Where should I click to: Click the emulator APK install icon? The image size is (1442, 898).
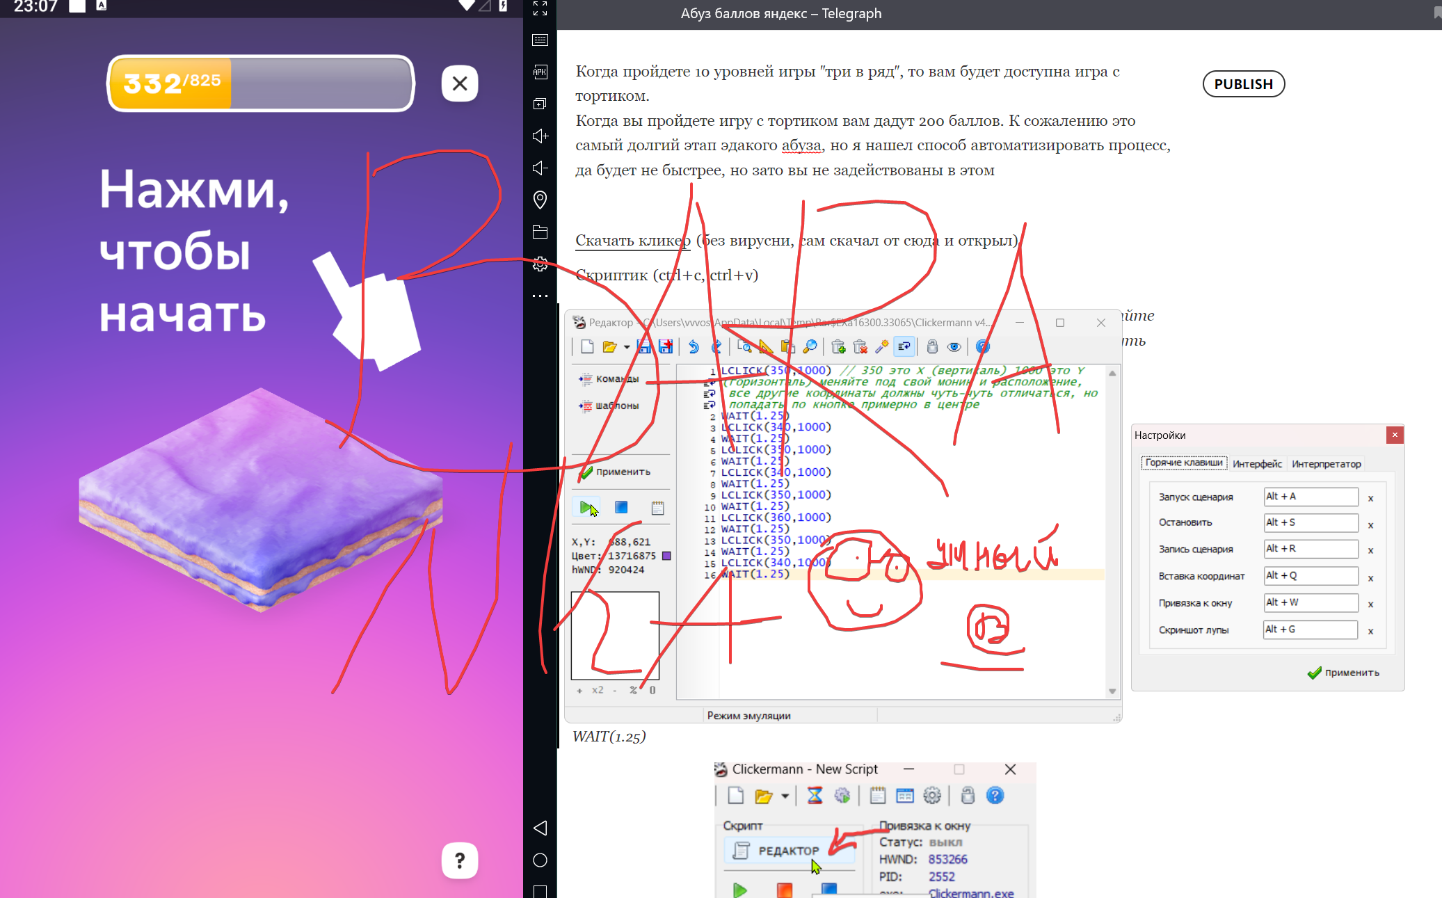point(540,72)
